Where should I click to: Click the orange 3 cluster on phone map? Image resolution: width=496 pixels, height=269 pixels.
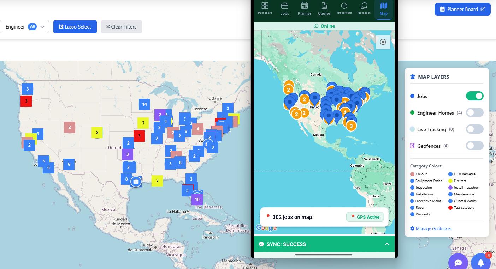[x=351, y=126]
